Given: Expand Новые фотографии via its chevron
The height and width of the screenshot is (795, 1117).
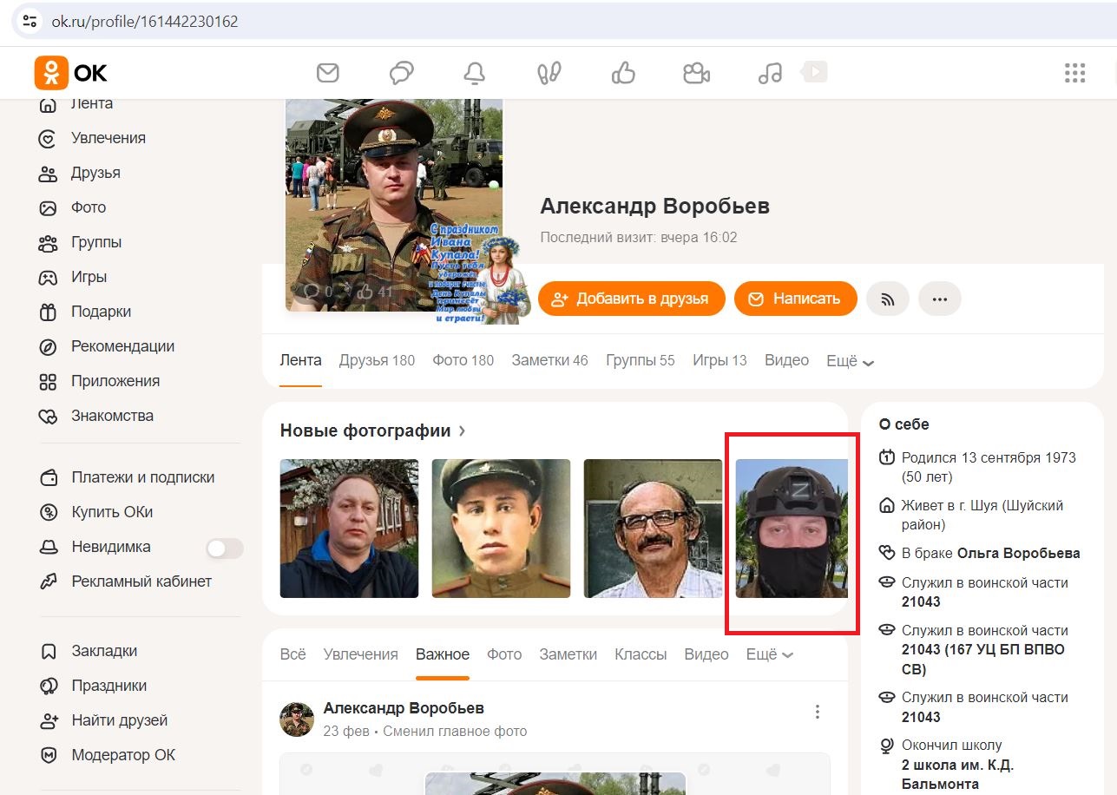Looking at the screenshot, I should point(463,430).
